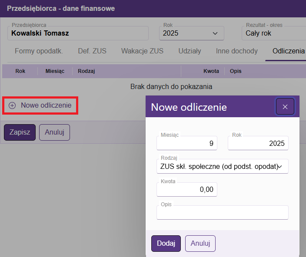Focus the Miesiąc input field
The height and width of the screenshot is (257, 306).
(x=187, y=143)
